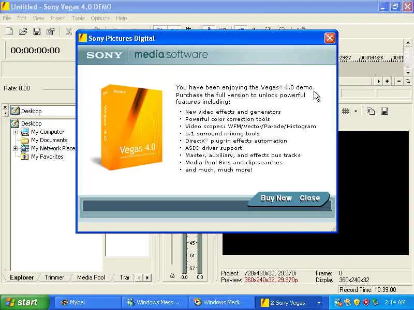Click the New project toolbar icon
The image size is (414, 310).
coord(9,32)
